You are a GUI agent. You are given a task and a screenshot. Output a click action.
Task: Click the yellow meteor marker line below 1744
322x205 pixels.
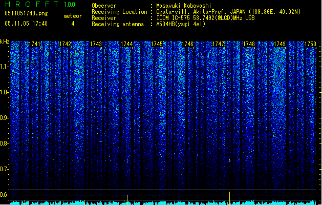coord(127,200)
